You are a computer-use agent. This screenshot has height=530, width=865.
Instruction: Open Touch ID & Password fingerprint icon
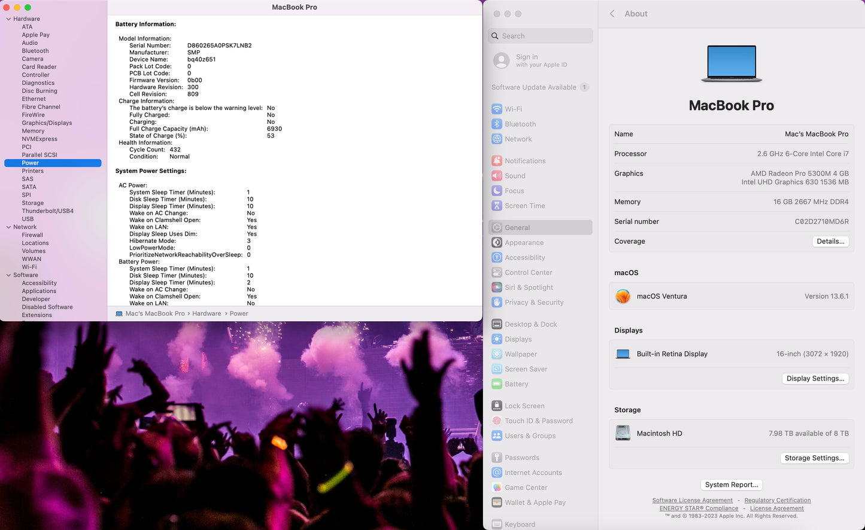[x=496, y=421]
